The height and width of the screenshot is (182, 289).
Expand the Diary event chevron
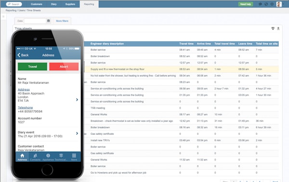77,133
